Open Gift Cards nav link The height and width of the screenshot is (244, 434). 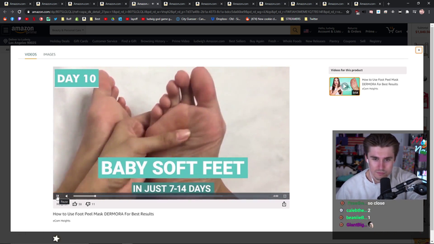pyautogui.click(x=81, y=41)
